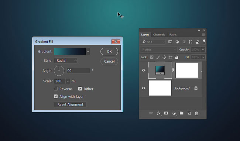
Task: Uncheck the Dither checkbox
Action: 80,89
